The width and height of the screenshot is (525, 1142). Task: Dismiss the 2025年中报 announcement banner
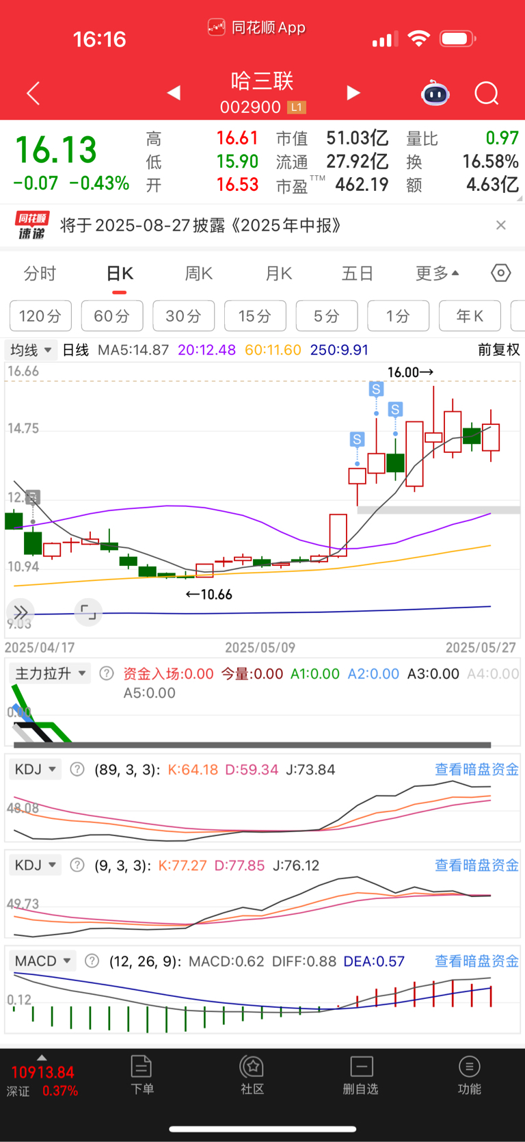(x=501, y=225)
